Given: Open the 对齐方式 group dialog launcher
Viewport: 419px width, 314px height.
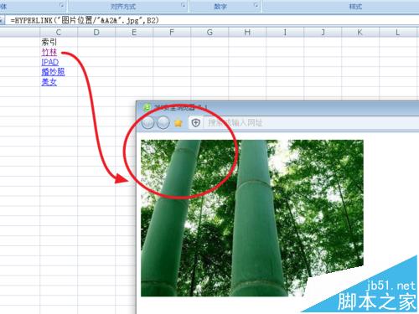Looking at the screenshot, I should [x=184, y=5].
